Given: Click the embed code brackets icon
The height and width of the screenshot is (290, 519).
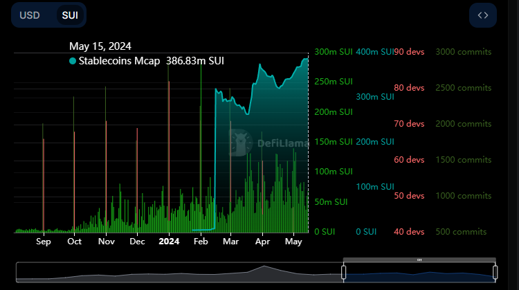Looking at the screenshot, I should point(482,15).
